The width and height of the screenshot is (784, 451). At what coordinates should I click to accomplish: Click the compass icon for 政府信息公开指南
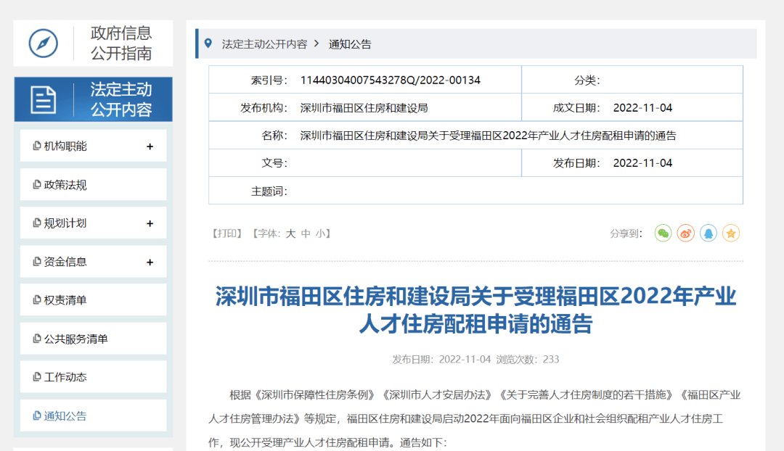click(43, 43)
